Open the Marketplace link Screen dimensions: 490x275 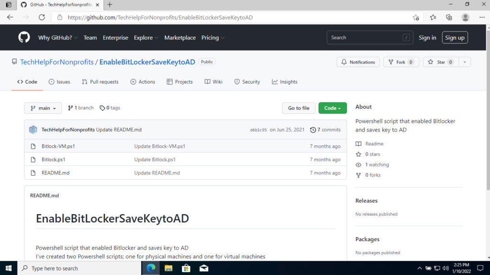click(x=180, y=37)
